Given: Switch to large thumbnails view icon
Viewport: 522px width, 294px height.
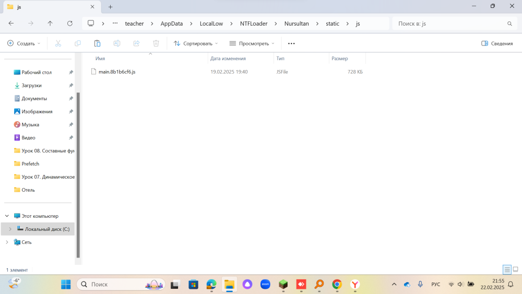Looking at the screenshot, I should click(515, 269).
